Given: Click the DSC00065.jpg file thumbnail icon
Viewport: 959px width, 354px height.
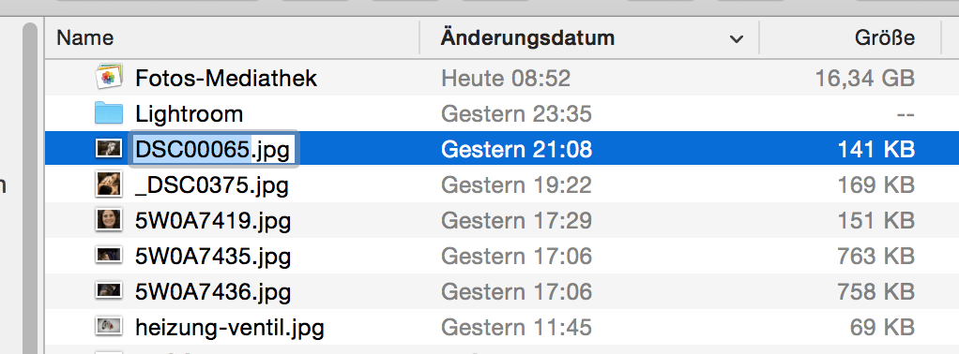Looking at the screenshot, I should click(109, 148).
